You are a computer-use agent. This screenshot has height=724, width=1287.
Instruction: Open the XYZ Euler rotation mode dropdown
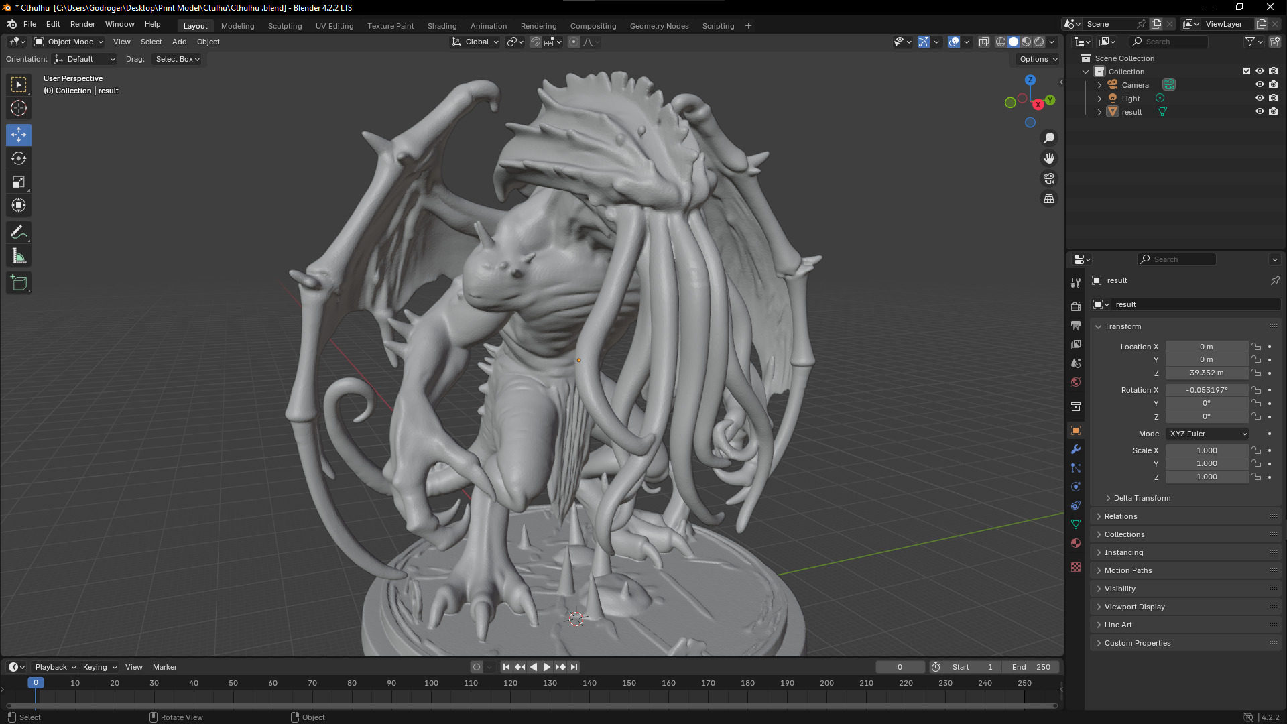(x=1207, y=434)
